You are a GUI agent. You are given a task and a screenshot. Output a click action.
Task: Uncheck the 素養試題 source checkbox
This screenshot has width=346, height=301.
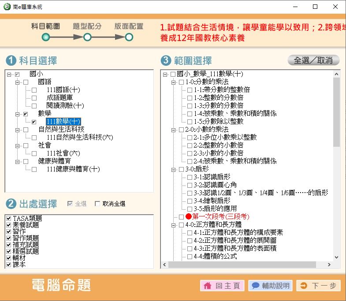(9, 225)
